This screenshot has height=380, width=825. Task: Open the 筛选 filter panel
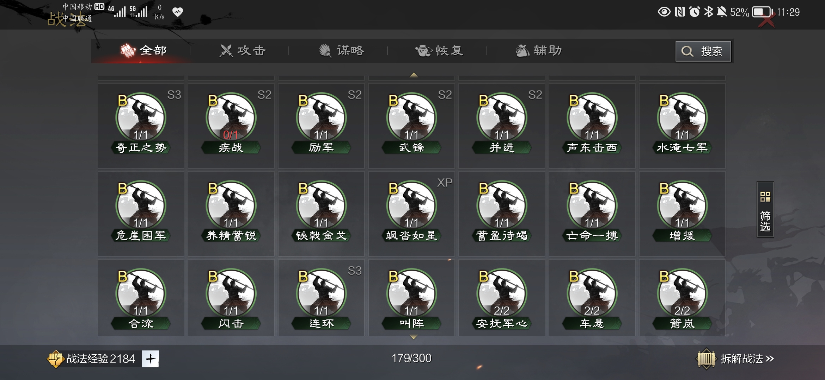[765, 209]
